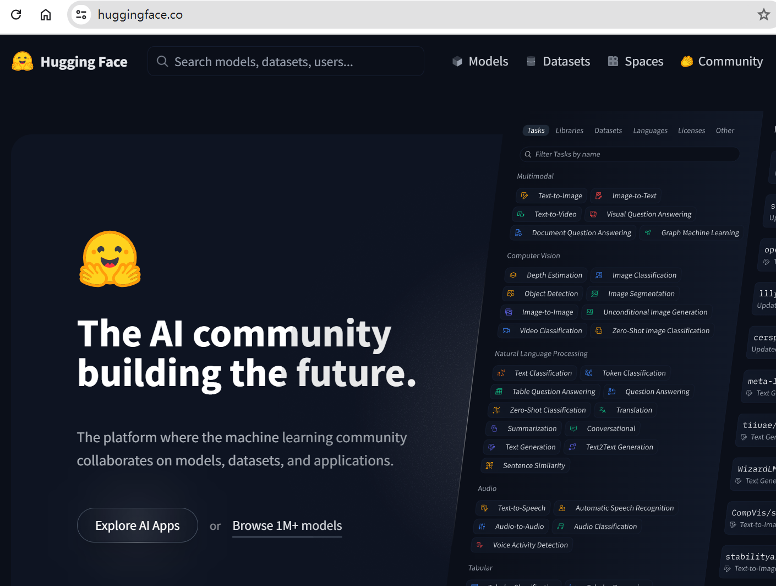Select the Automatic Speech Recognition tag
The width and height of the screenshot is (776, 586).
pyautogui.click(x=616, y=508)
